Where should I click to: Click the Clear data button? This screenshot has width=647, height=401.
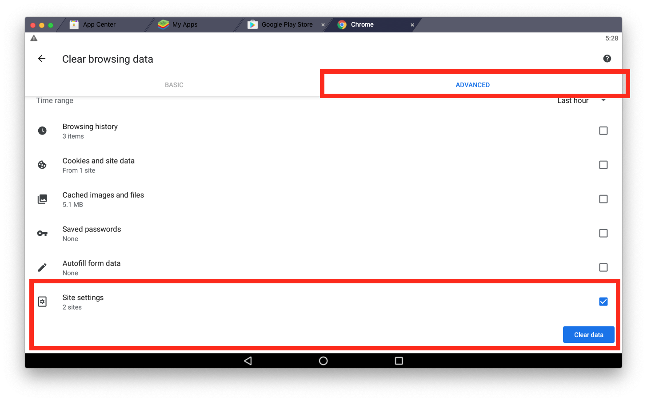[588, 335]
